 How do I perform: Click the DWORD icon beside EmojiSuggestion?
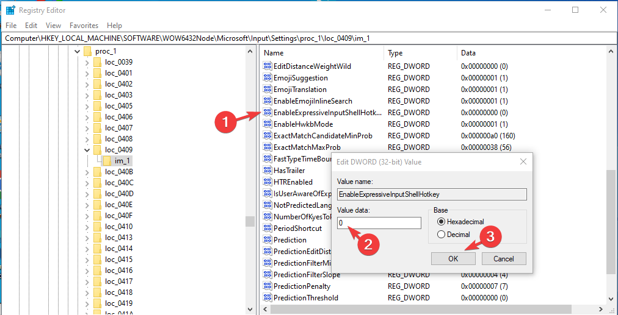click(x=267, y=78)
